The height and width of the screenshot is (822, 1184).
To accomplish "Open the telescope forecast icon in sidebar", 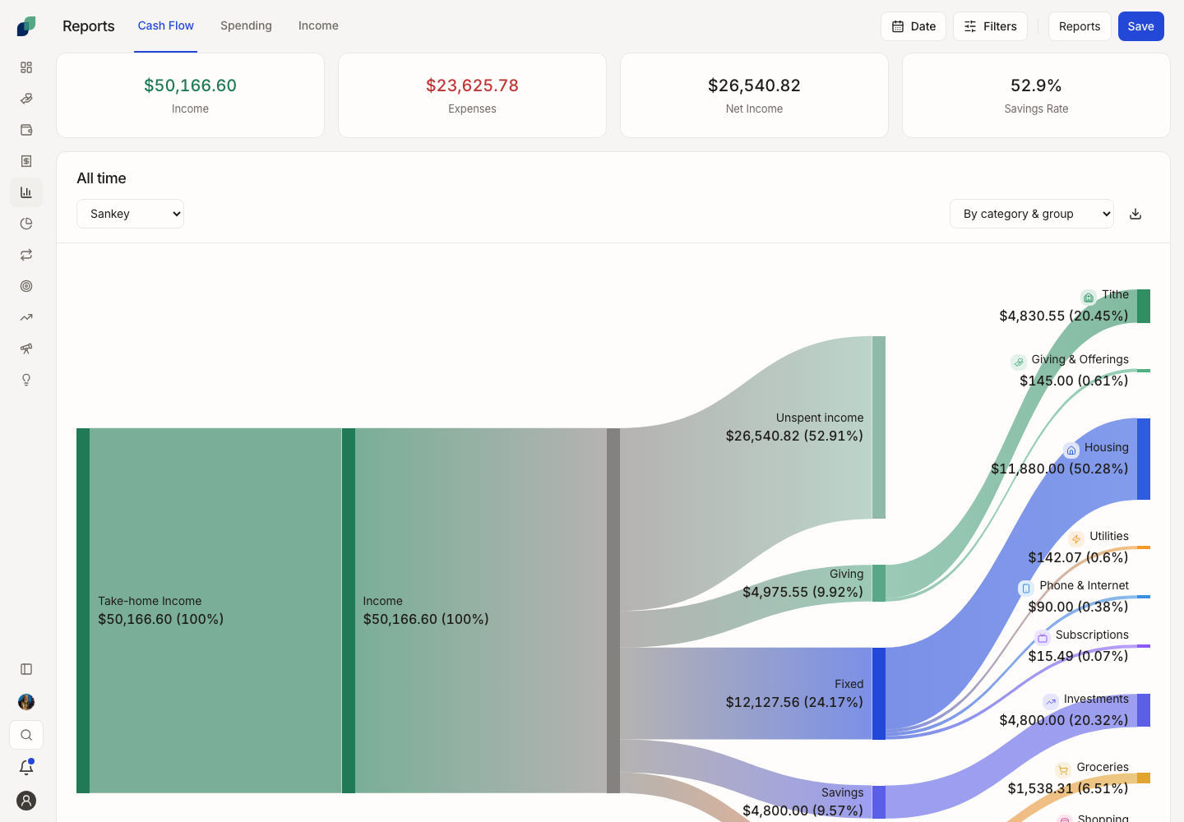I will tap(26, 349).
